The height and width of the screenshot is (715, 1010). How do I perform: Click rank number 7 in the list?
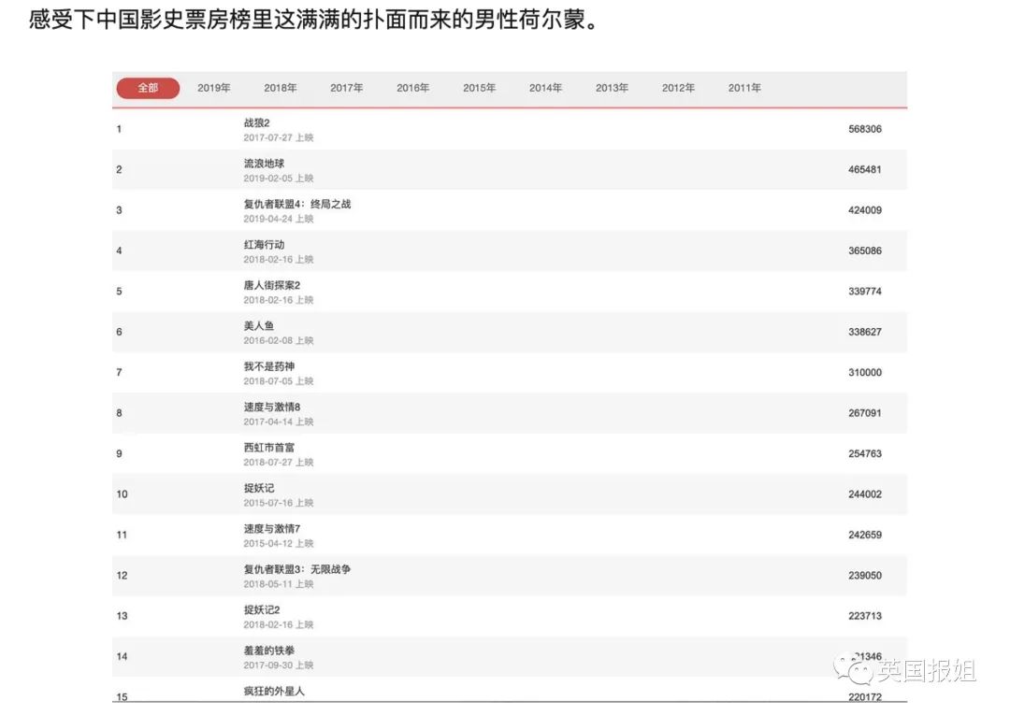(x=119, y=373)
